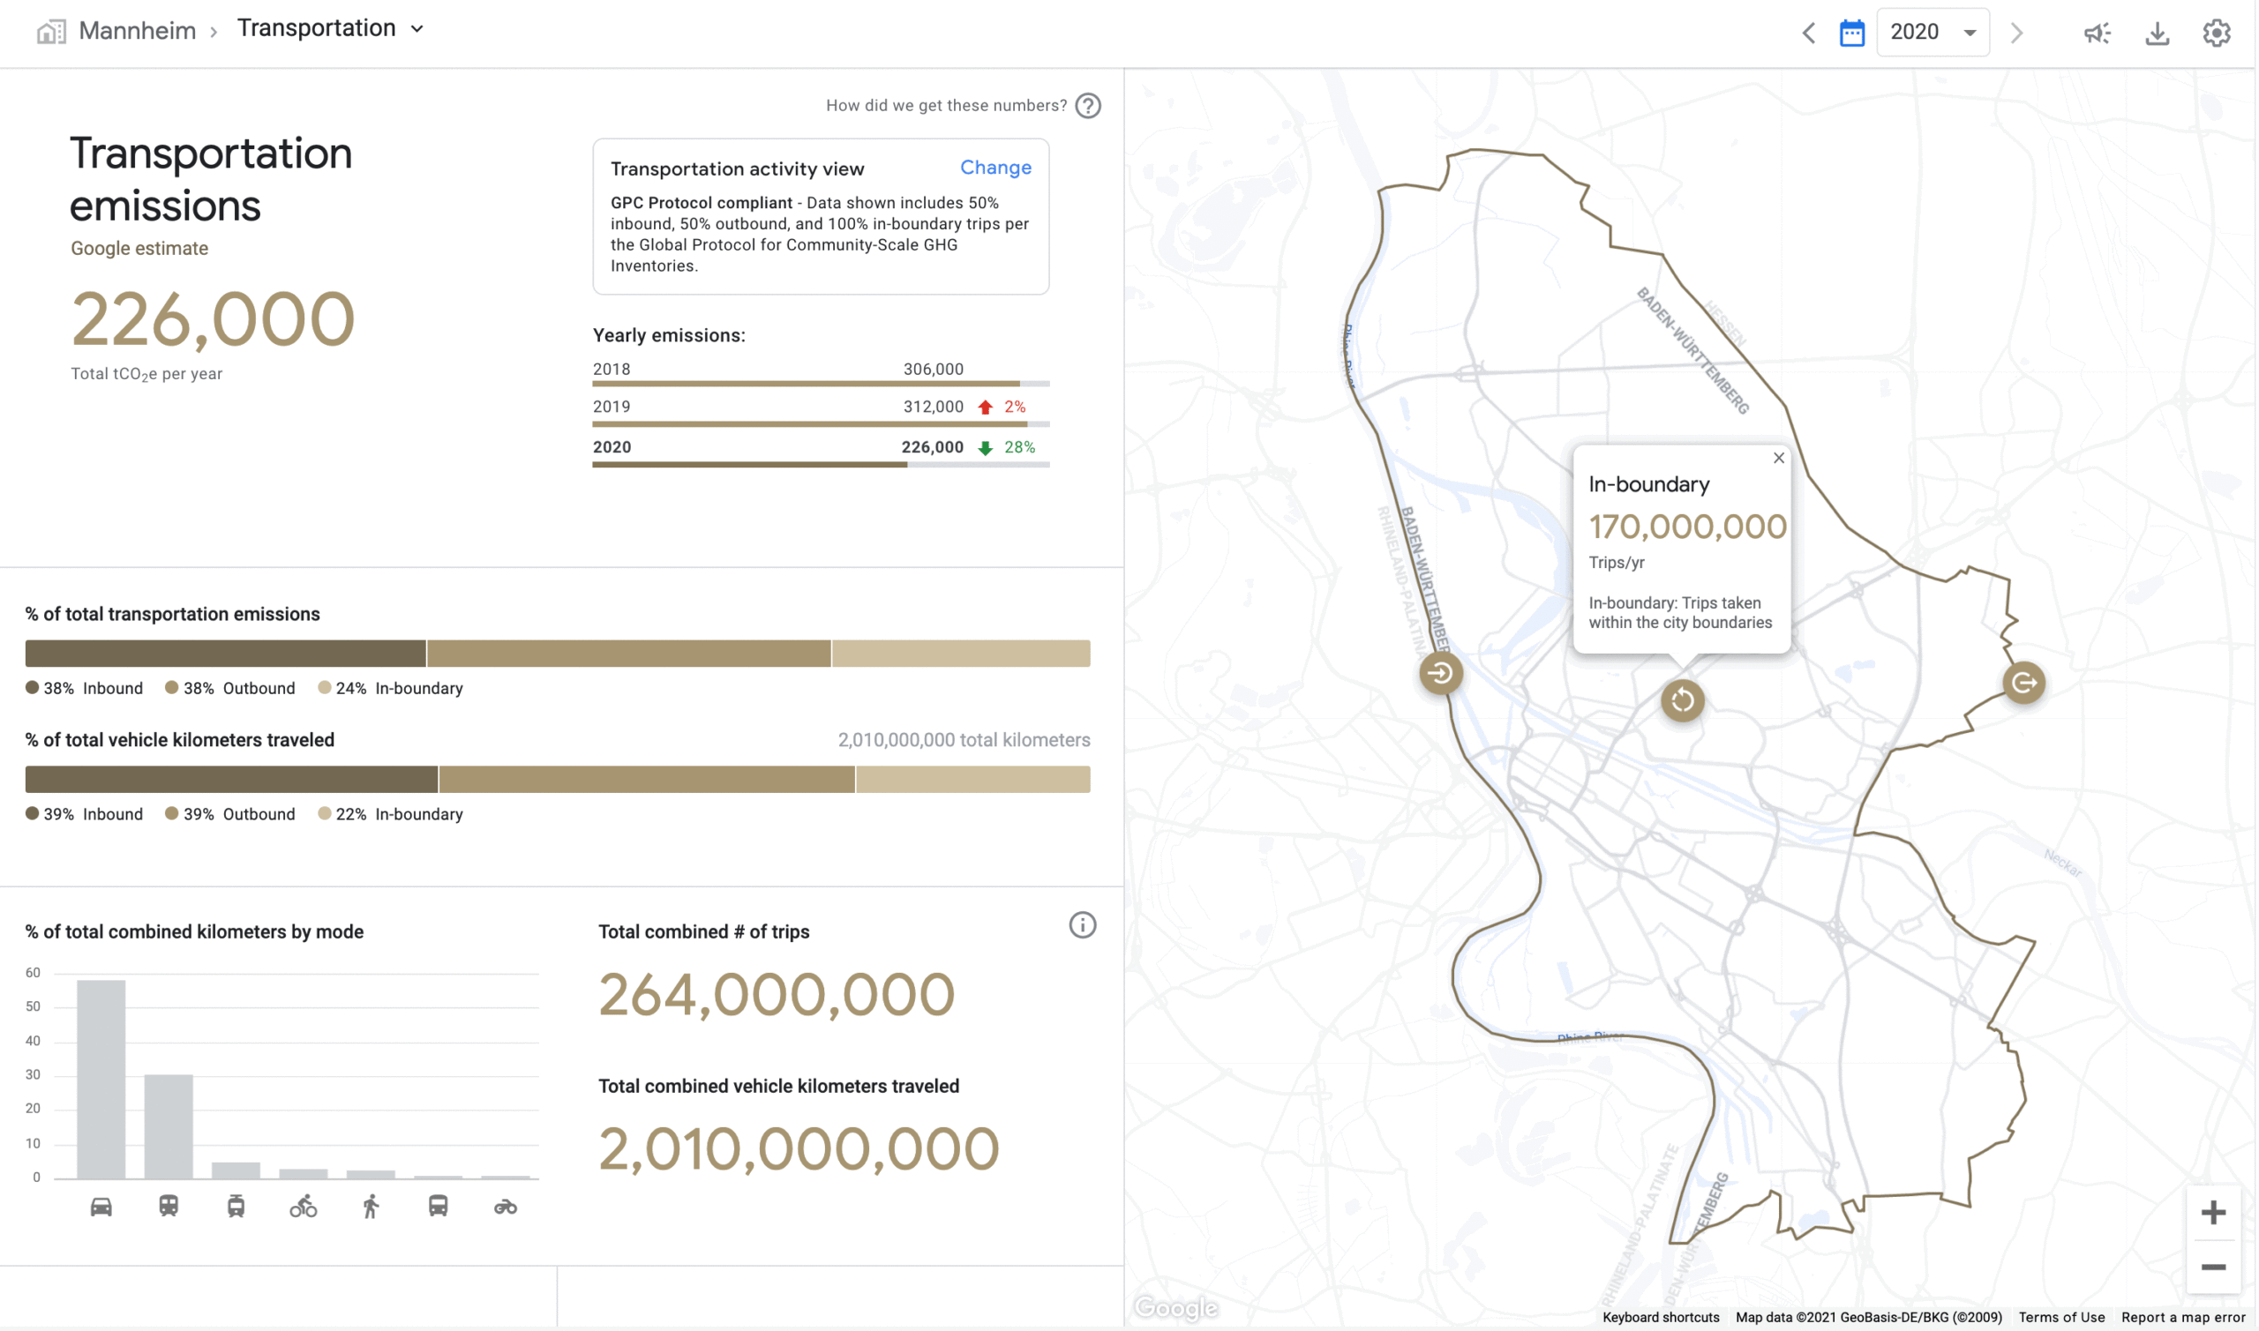This screenshot has width=2259, height=1331.
Task: Open the 2020 year dropdown
Action: pyautogui.click(x=1933, y=33)
